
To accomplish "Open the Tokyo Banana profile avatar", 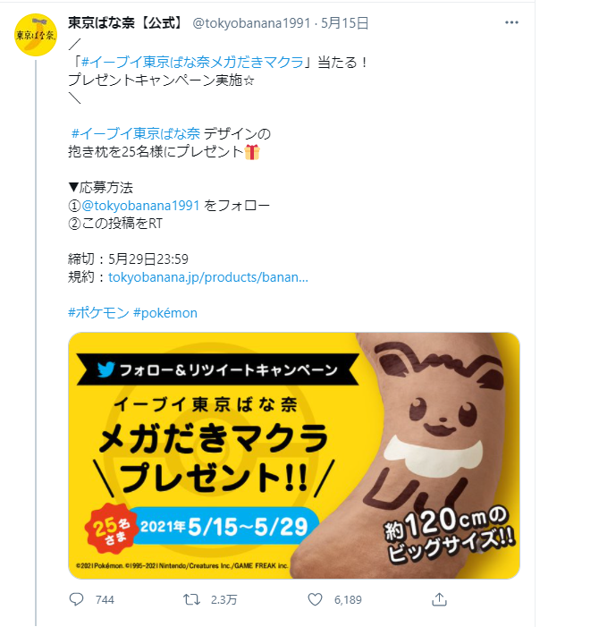I will tap(36, 35).
